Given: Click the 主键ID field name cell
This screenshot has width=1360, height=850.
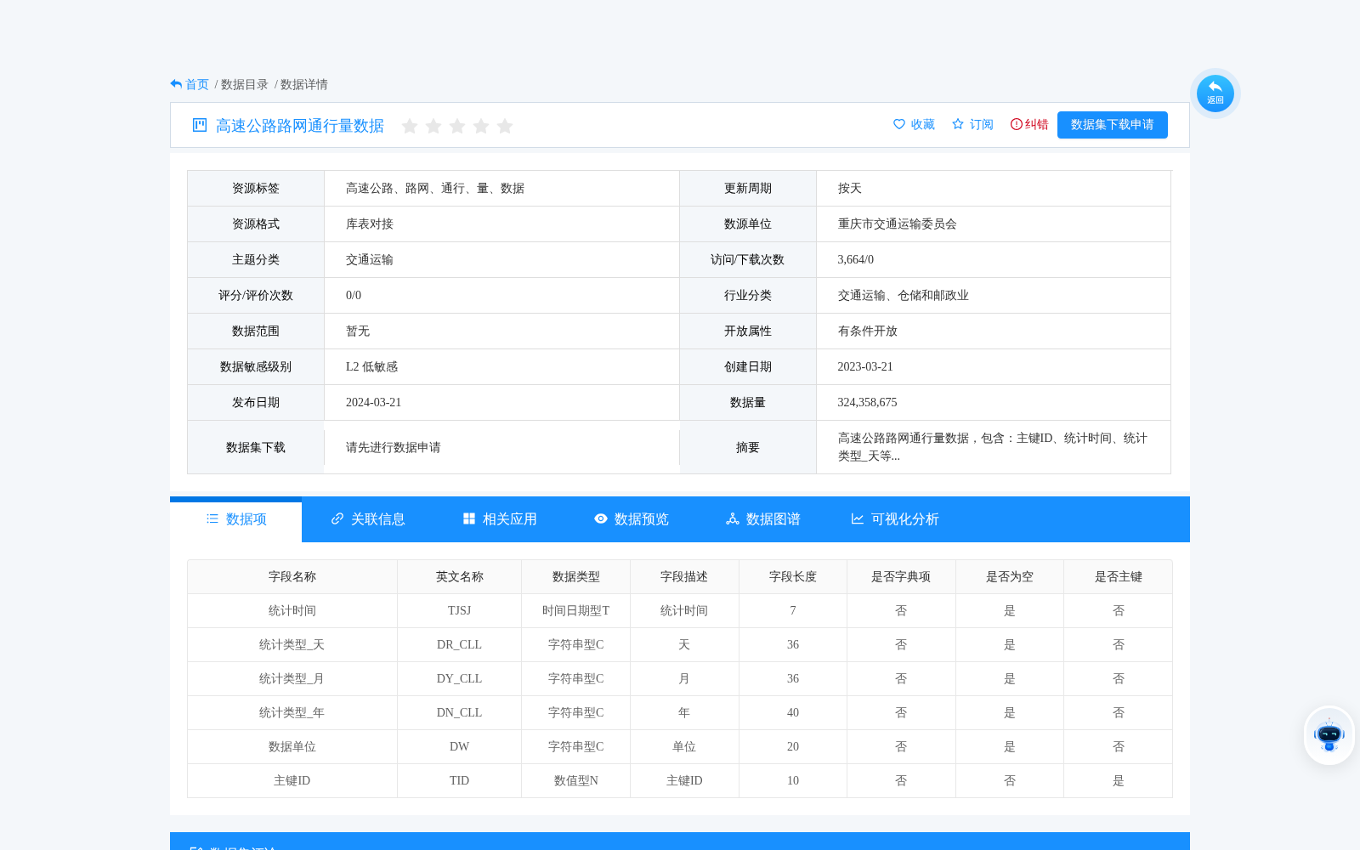Looking at the screenshot, I should pyautogui.click(x=292, y=781).
